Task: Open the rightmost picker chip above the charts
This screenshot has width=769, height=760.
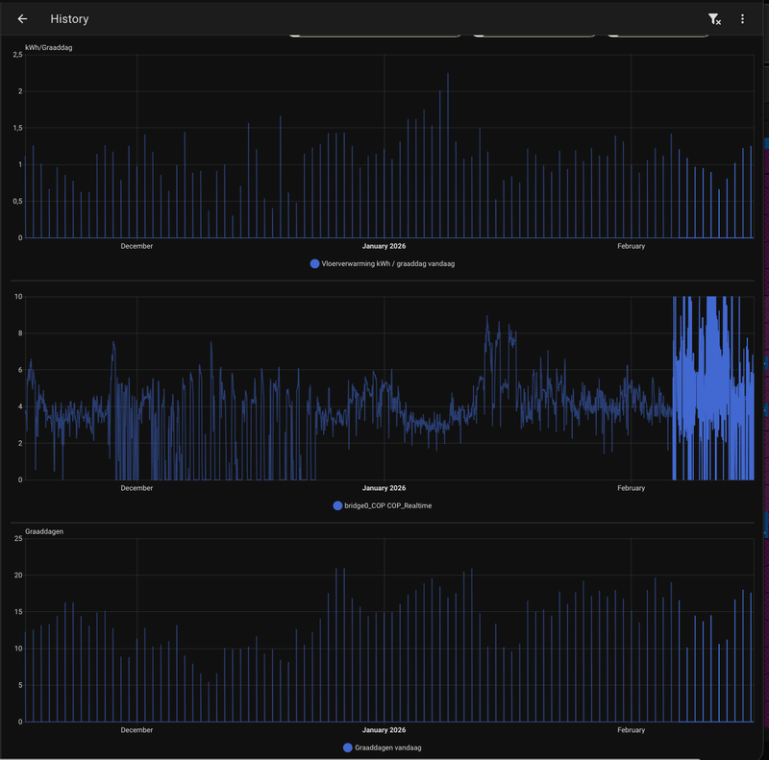Action: (x=657, y=35)
